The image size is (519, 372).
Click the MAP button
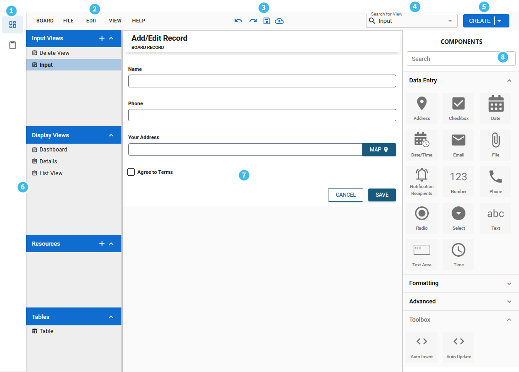click(x=379, y=150)
